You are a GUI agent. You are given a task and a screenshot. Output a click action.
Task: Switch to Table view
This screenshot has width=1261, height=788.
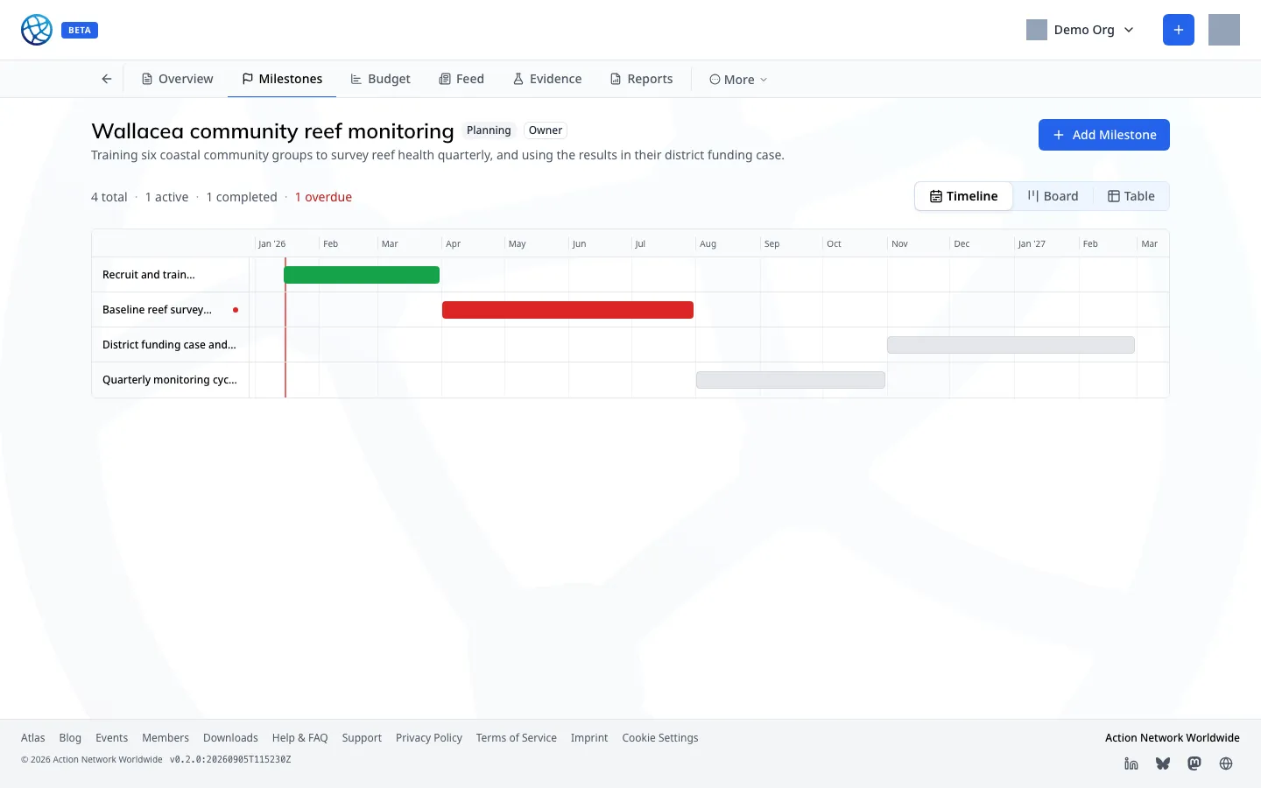(1131, 196)
